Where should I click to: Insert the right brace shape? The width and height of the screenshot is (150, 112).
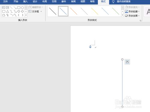22,15
